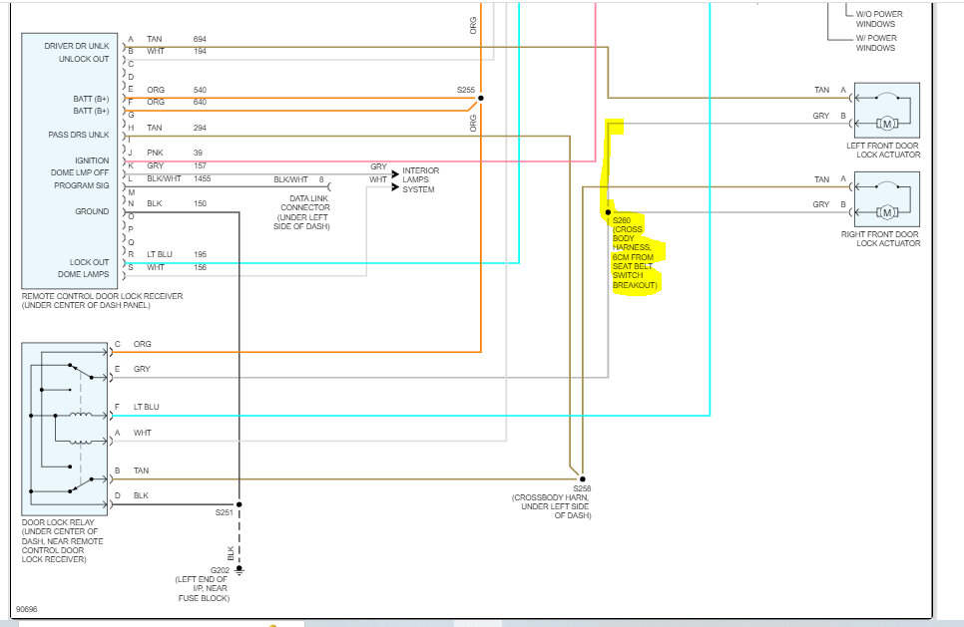Select circuit number 640
This screenshot has width=964, height=627.
point(200,102)
